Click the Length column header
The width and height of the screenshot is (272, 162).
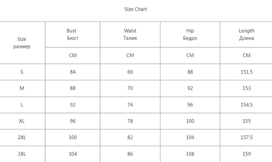[x=246, y=34]
